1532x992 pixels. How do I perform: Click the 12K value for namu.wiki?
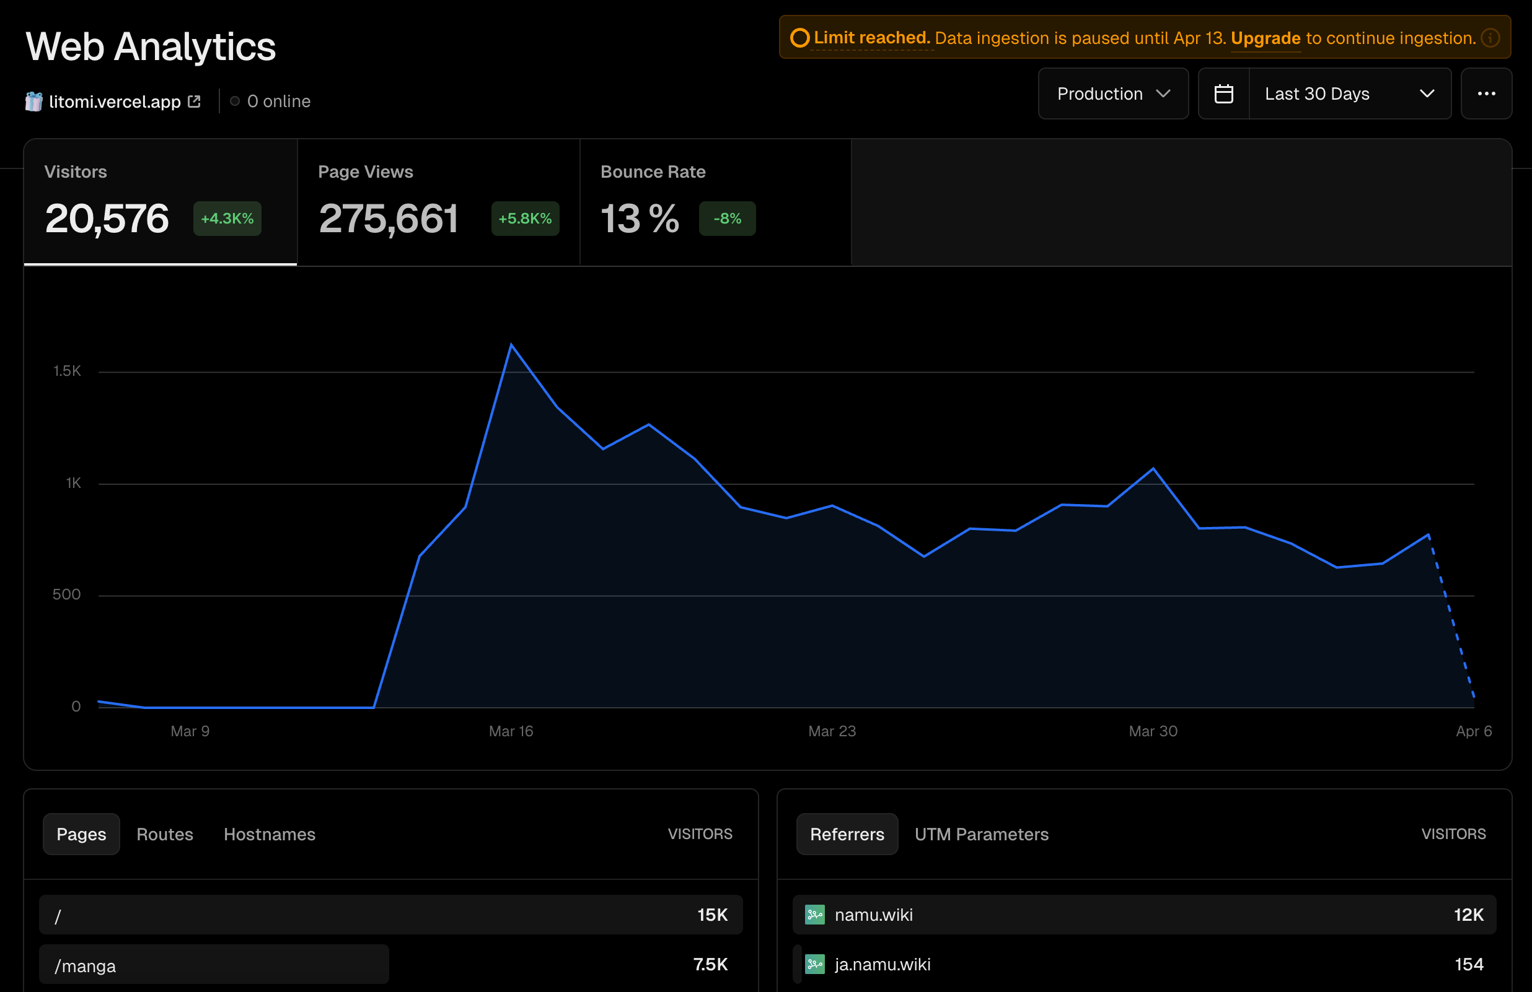(x=1468, y=914)
